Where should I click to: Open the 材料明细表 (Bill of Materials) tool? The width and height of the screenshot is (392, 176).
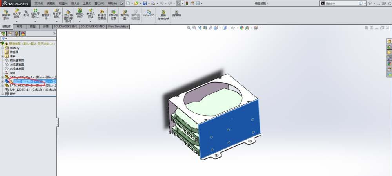[114, 15]
